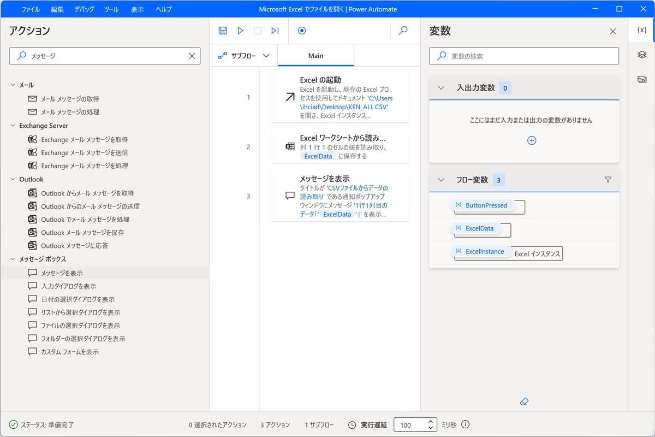Collapse the メール action group

click(13, 85)
